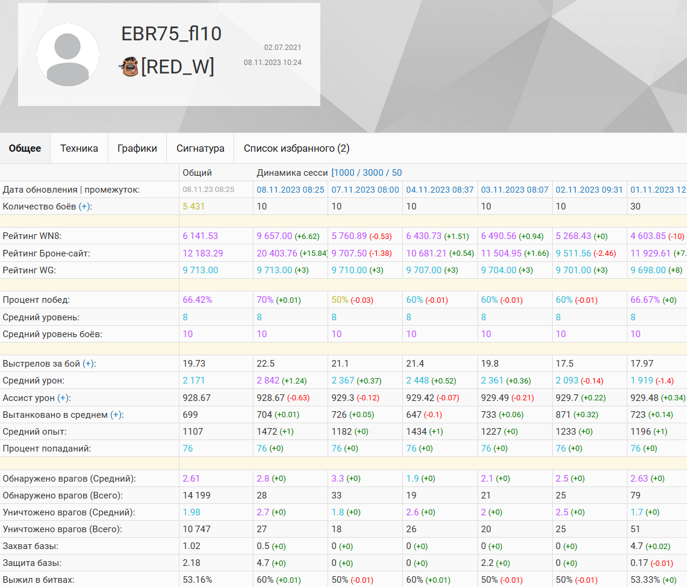This screenshot has height=587, width=687.
Task: Open session dated 08.11.2023 08:25
Action: pos(290,190)
